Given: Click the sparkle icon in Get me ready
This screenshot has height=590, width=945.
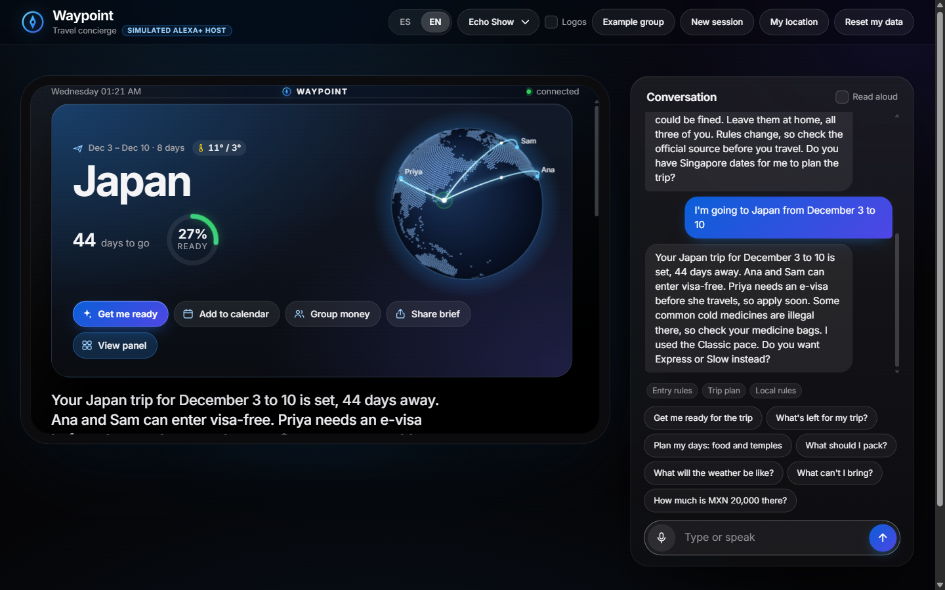Looking at the screenshot, I should [x=87, y=313].
